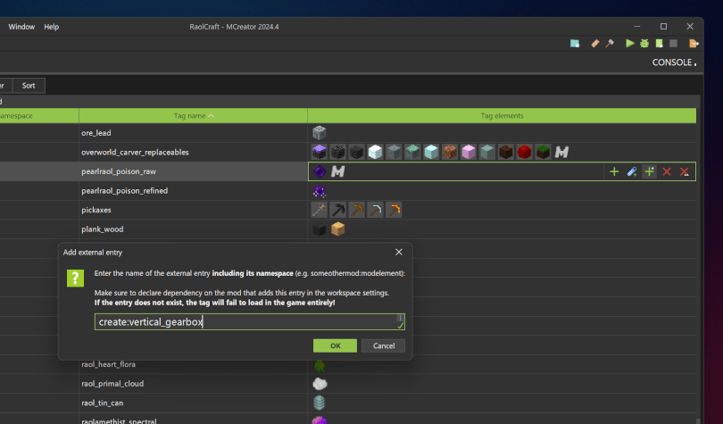Image resolution: width=723 pixels, height=424 pixels.
Task: Click the green run server icon
Action: (660, 44)
